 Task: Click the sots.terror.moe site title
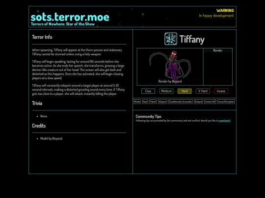[70, 17]
